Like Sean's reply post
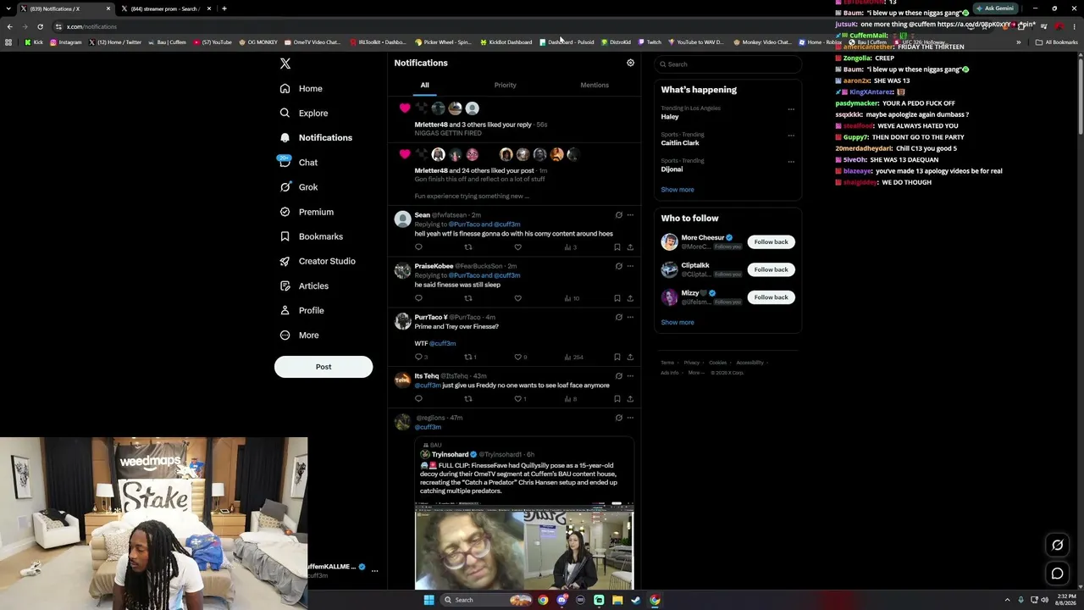Image resolution: width=1084 pixels, height=610 pixels. click(x=517, y=247)
